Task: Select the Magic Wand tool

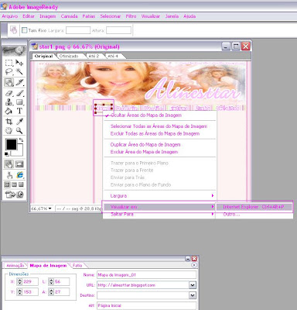Action: 19,71
